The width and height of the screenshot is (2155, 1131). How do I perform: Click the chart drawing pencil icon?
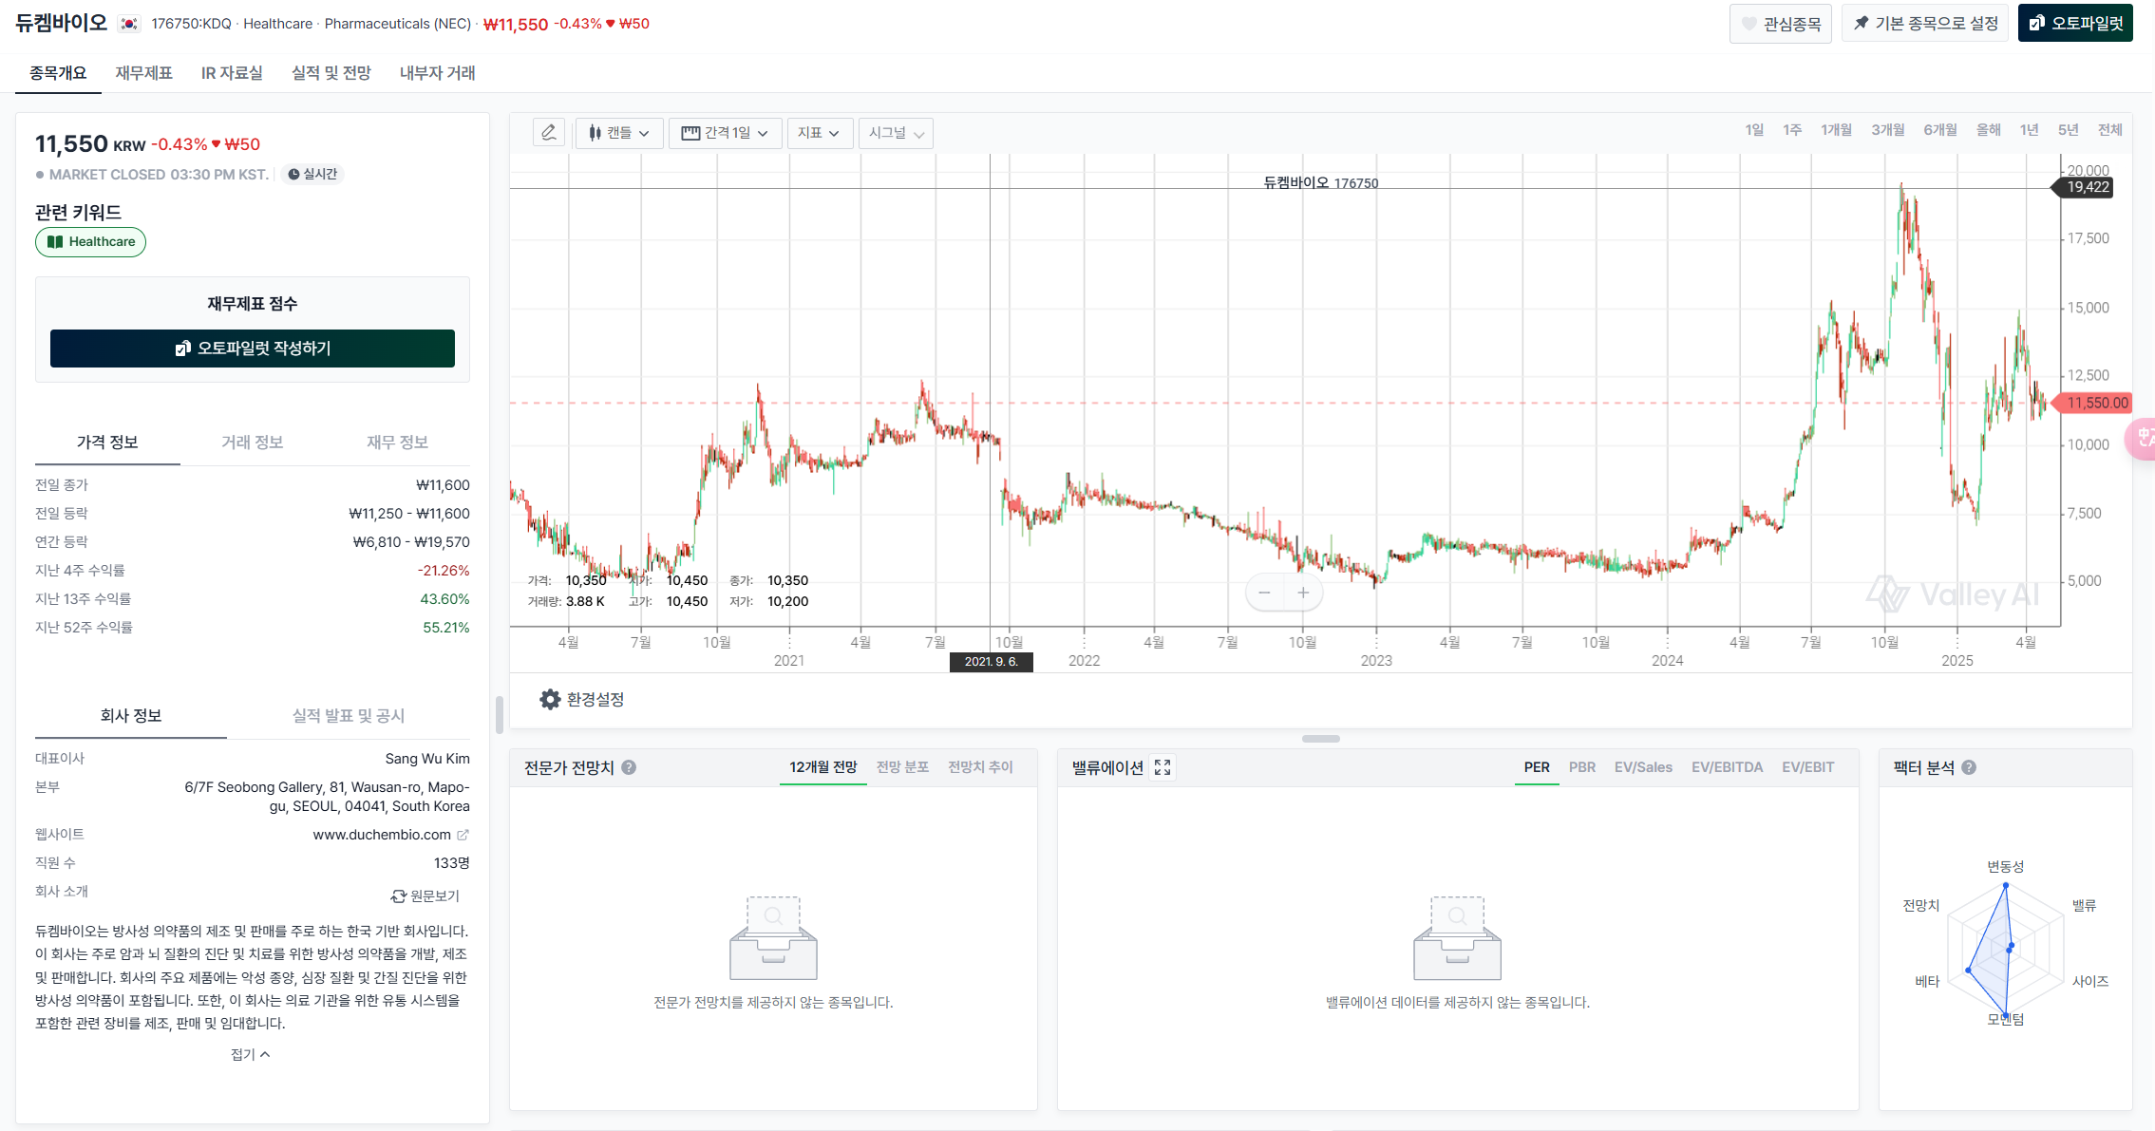coord(549,133)
